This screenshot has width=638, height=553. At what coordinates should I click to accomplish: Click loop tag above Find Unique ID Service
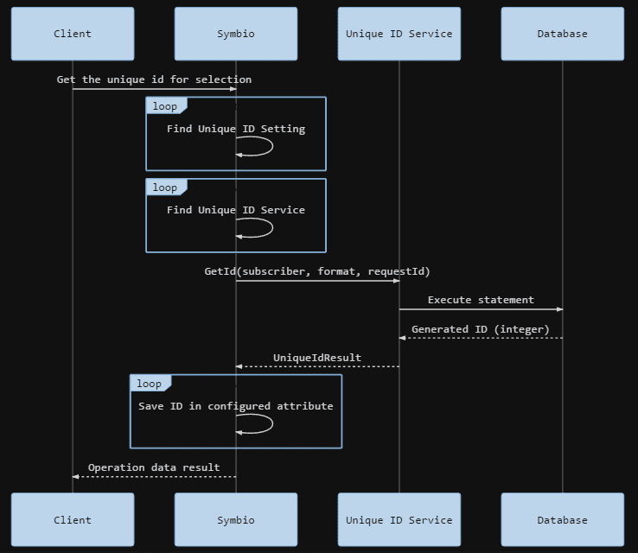click(x=167, y=188)
